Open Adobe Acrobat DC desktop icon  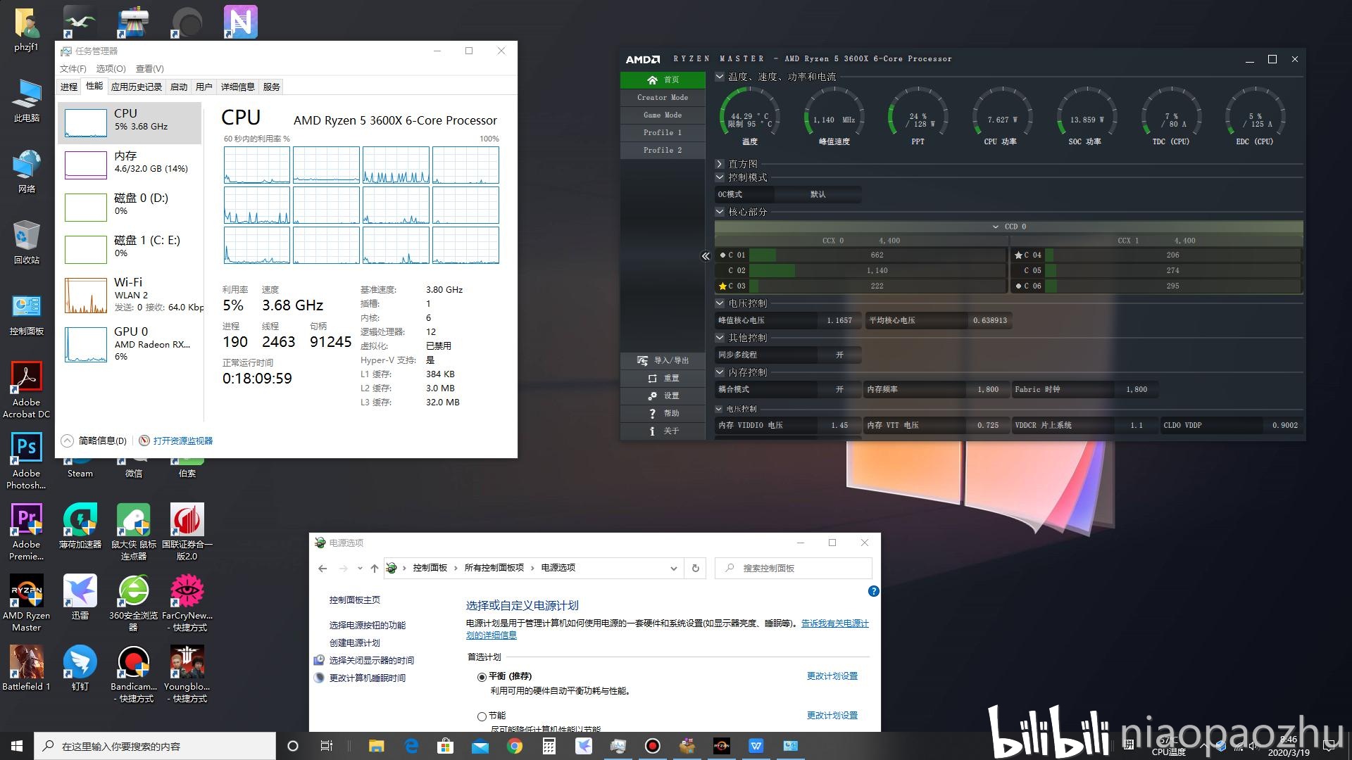point(26,389)
